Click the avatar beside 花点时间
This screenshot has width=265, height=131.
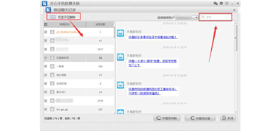point(52,83)
